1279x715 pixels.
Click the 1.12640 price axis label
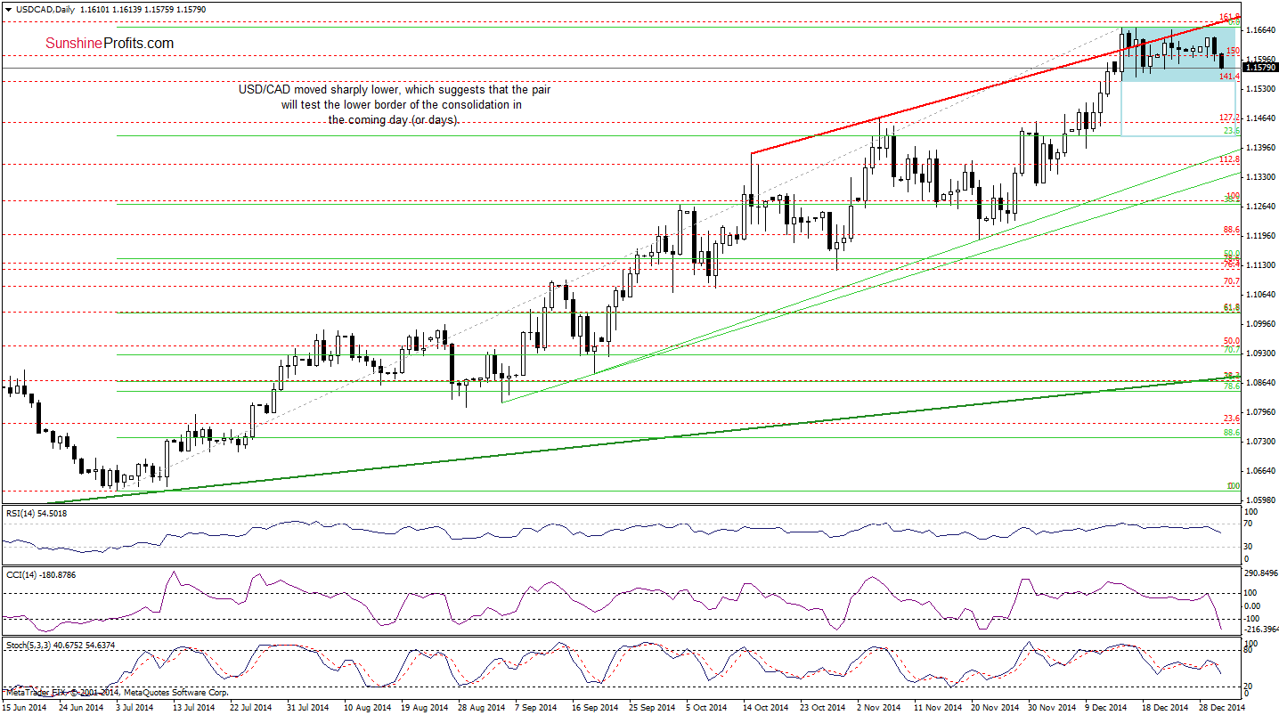coord(1260,207)
